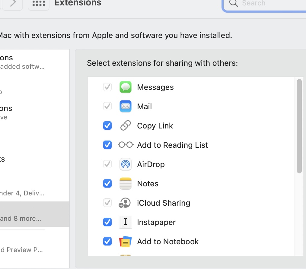Screen dimensions: 306x269
Task: Click the Add to Notebook icon
Action: coord(125,242)
